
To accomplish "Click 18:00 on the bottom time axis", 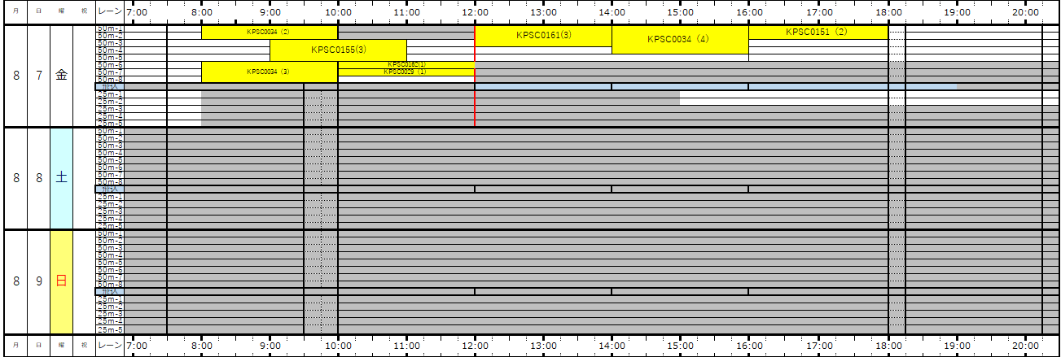I will coord(888,346).
